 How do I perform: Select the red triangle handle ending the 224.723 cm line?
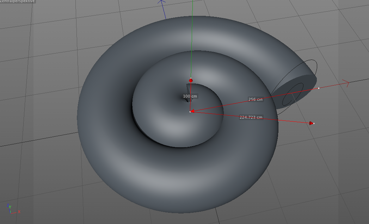pos(311,123)
